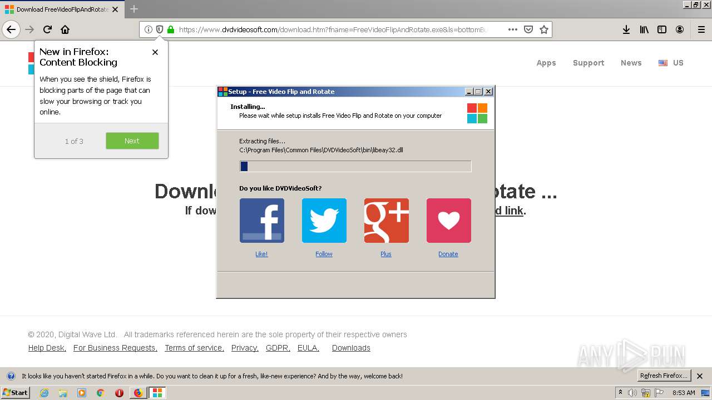Open the GDPR footer link
Viewport: 712px width, 400px height.
[278, 348]
